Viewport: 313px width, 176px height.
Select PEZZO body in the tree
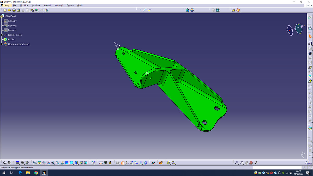[x=11, y=39]
